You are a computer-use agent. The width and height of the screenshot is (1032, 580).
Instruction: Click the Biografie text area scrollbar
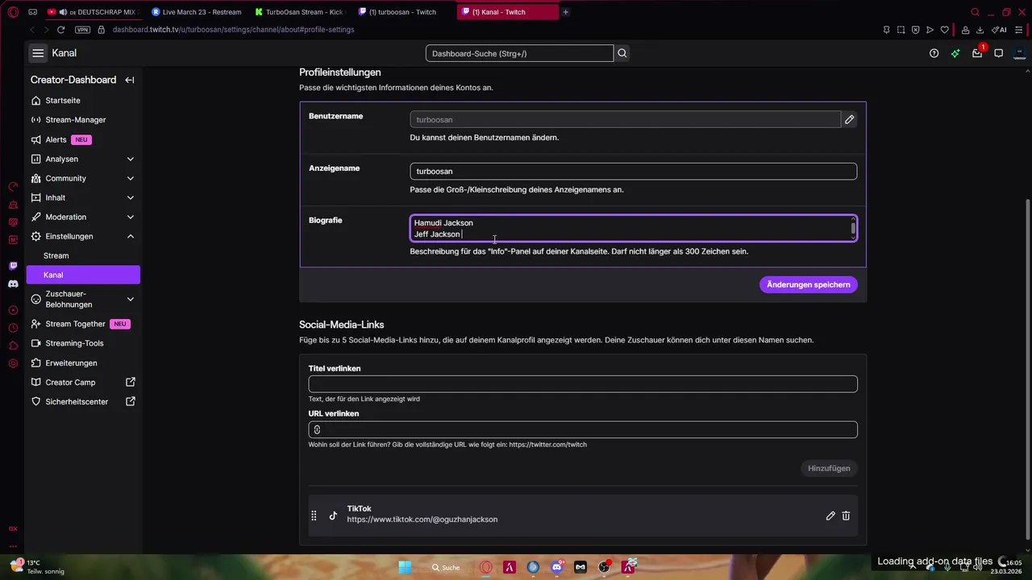pos(853,229)
